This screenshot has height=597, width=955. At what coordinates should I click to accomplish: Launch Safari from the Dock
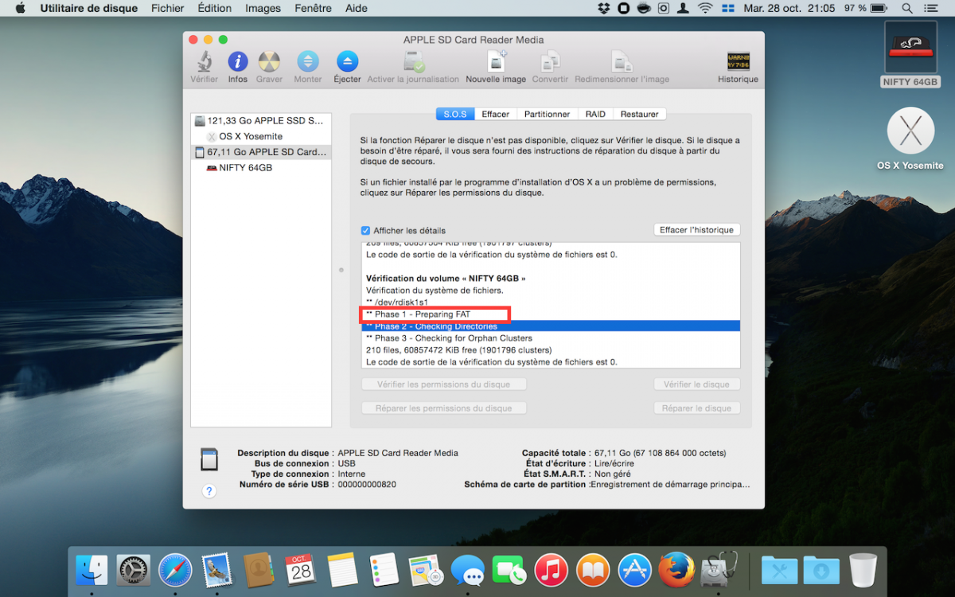[175, 570]
